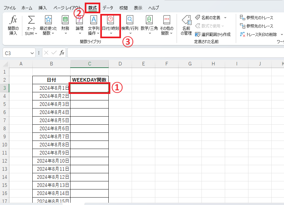Open 名前の管理 tag icon
284x205 pixels.
187,20
